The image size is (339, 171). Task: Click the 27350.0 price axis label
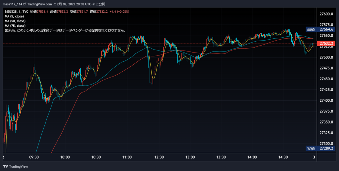(326, 122)
